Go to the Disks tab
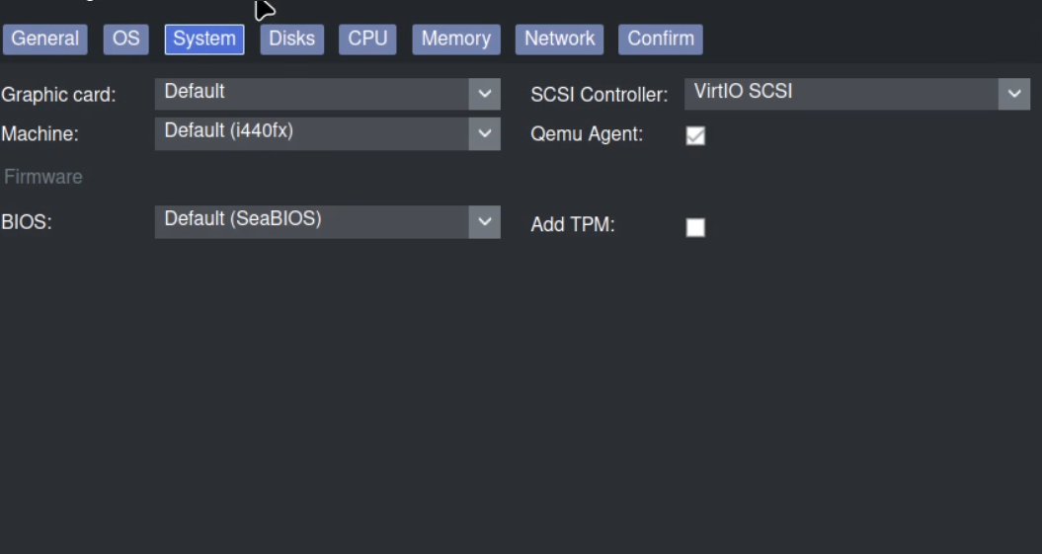 click(x=291, y=39)
